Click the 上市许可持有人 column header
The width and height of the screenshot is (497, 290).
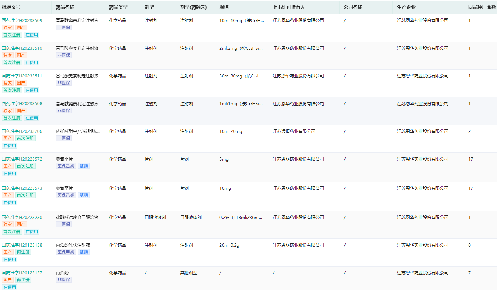[289, 7]
